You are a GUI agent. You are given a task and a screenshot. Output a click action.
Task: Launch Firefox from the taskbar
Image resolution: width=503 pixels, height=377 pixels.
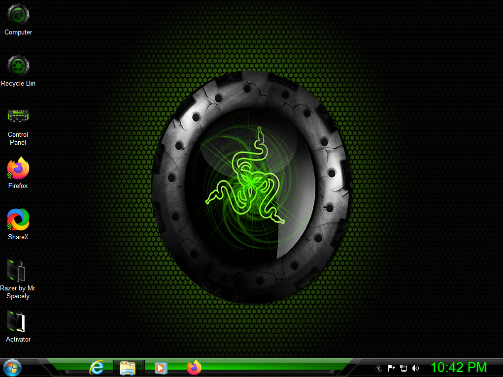click(x=194, y=367)
